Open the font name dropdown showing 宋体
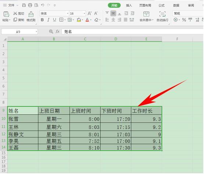Screen dimensions: 204x174 pos(68,14)
